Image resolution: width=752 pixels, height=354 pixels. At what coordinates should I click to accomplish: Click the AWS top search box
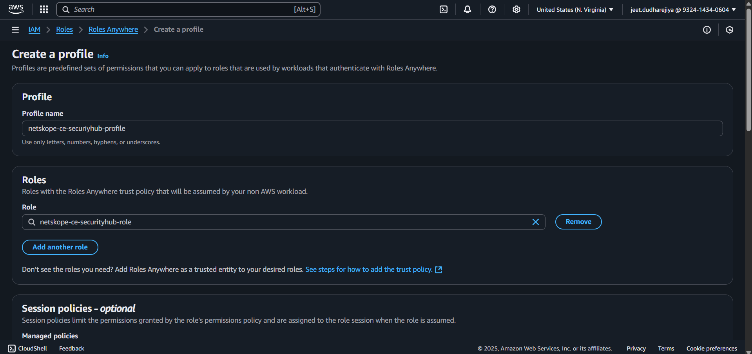pyautogui.click(x=188, y=9)
